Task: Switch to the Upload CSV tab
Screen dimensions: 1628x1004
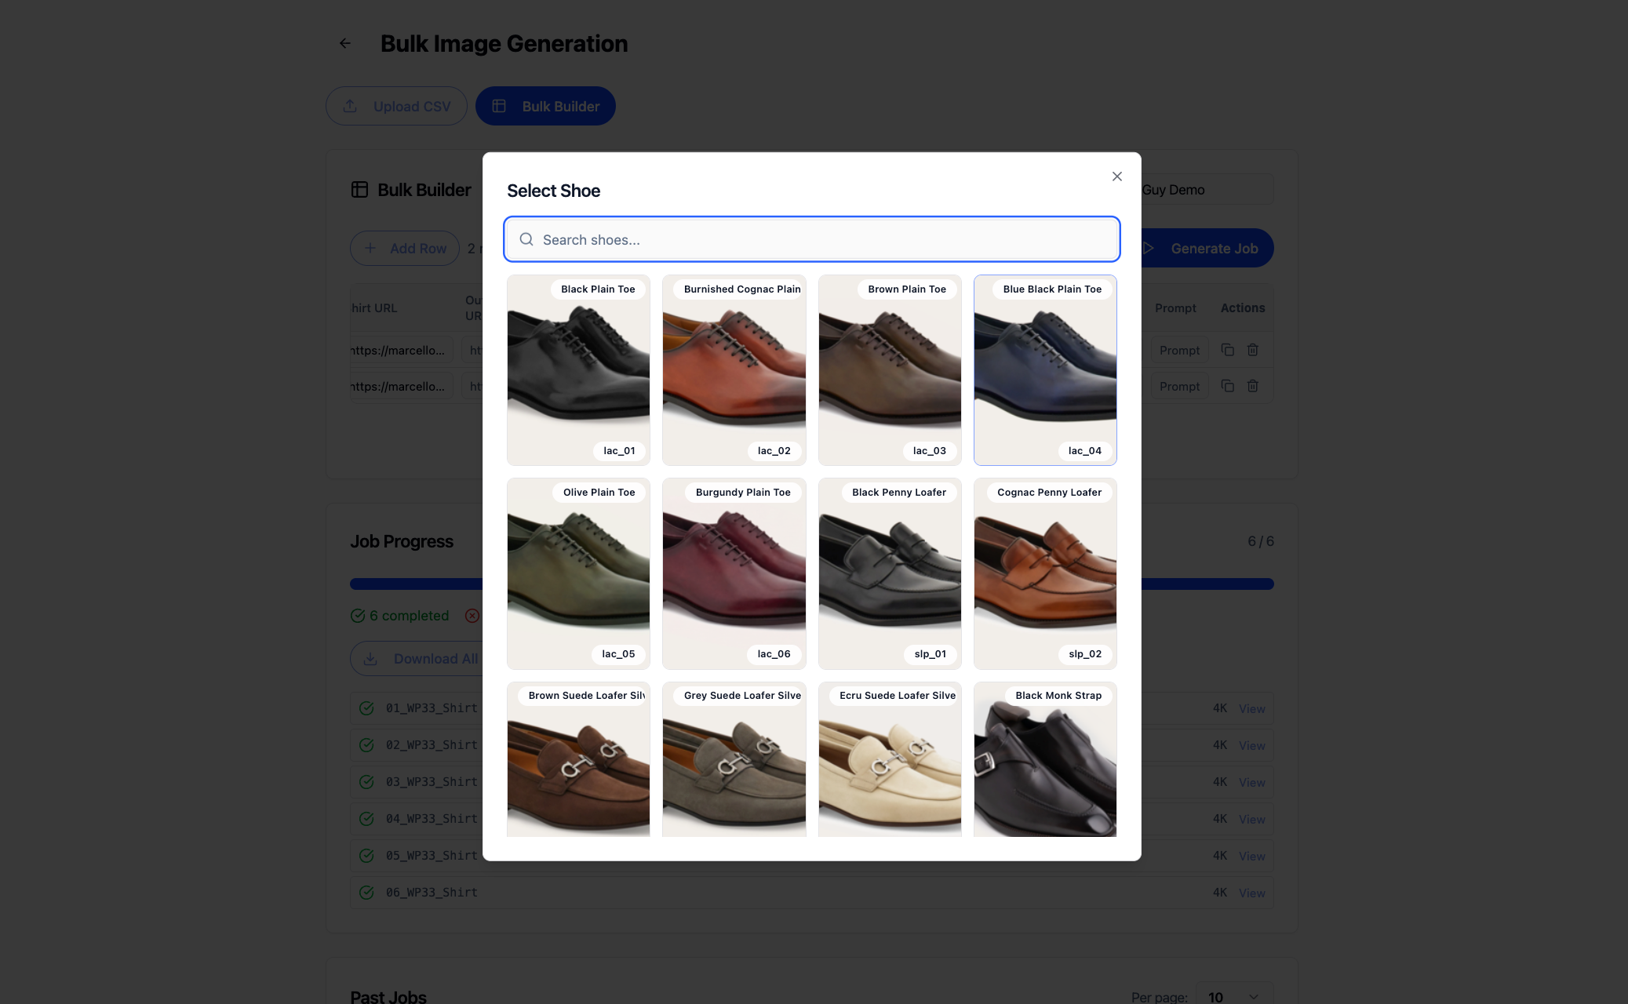Action: point(396,106)
